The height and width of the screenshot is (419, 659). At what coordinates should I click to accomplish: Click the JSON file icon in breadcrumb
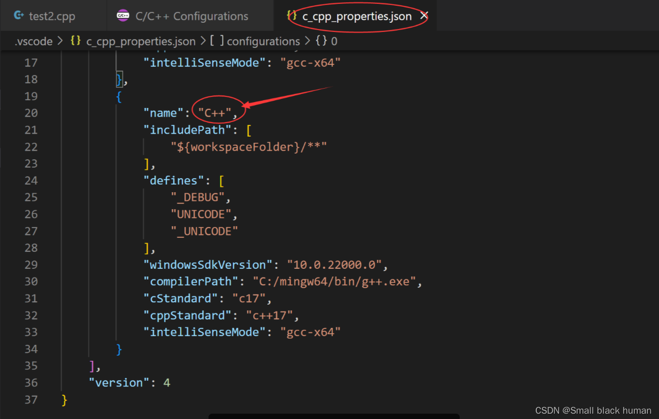point(76,41)
